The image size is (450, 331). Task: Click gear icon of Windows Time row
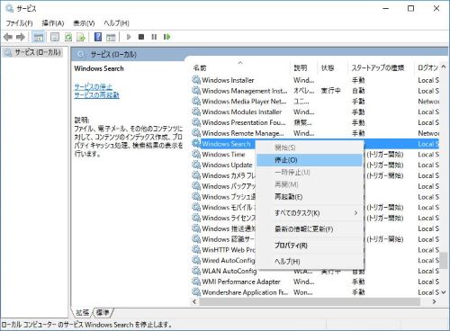coord(196,155)
